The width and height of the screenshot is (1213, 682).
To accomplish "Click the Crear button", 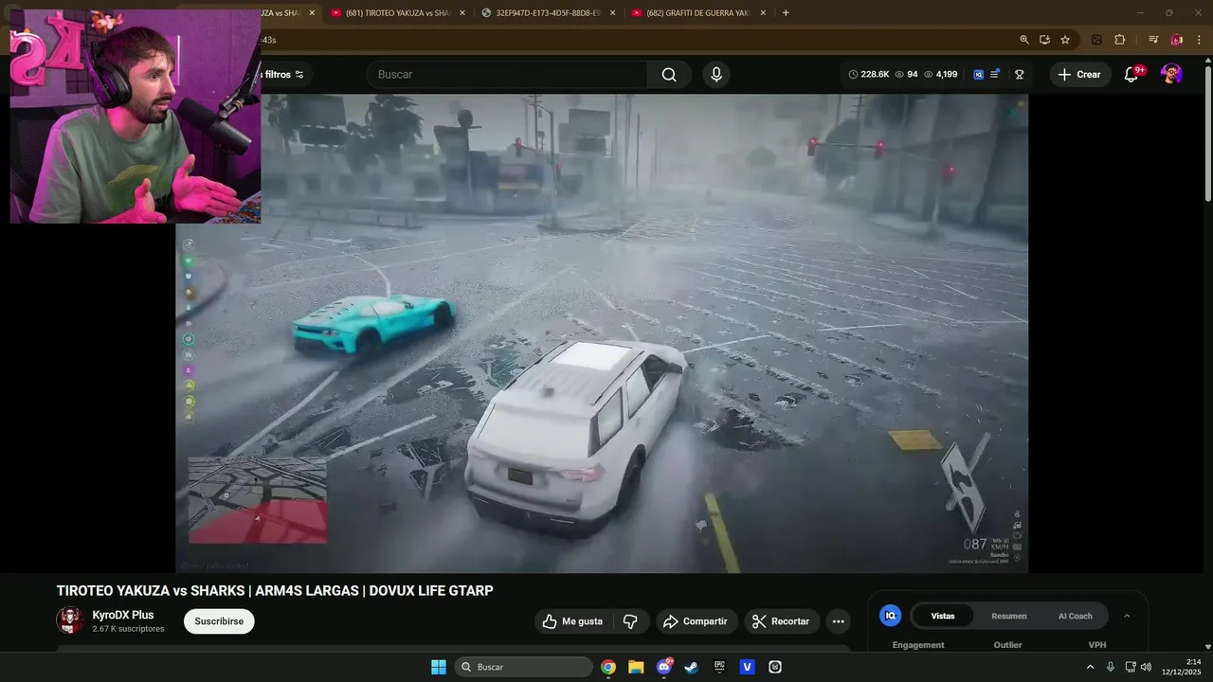I will (1079, 75).
